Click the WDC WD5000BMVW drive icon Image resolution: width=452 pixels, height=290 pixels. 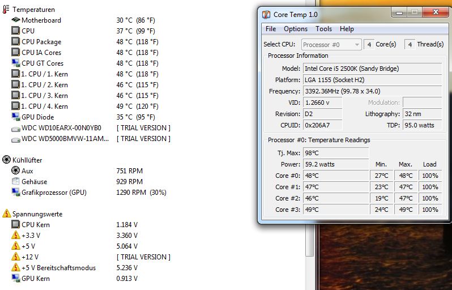[x=15, y=140]
